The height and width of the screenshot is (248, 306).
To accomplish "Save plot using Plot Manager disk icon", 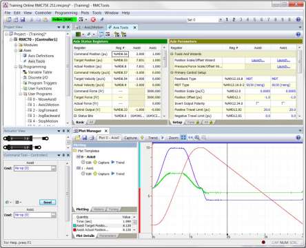I will (x=85, y=138).
